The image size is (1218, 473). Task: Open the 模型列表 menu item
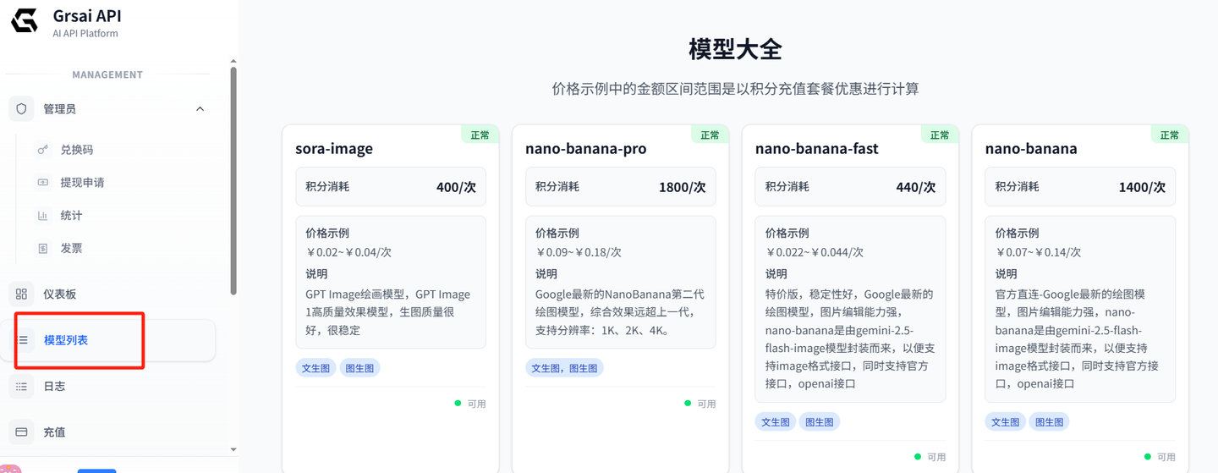coord(66,340)
